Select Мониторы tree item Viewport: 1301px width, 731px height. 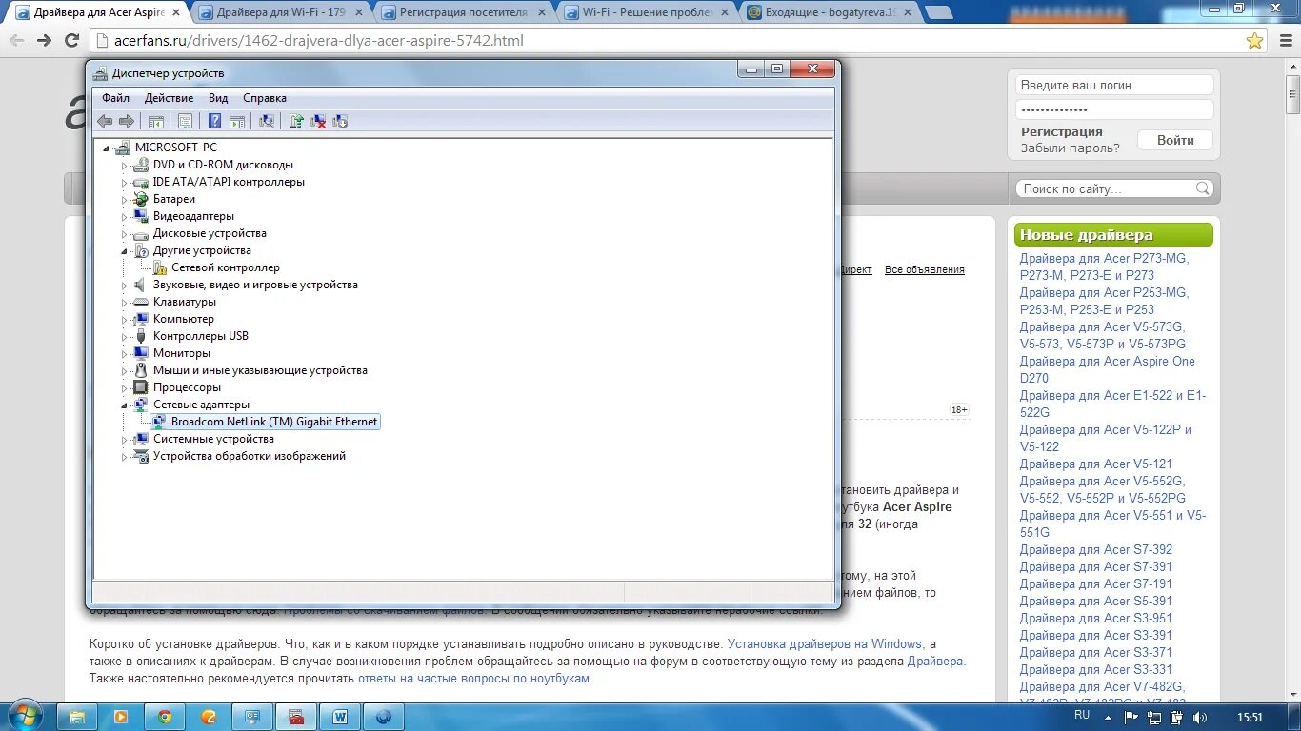click(x=181, y=354)
